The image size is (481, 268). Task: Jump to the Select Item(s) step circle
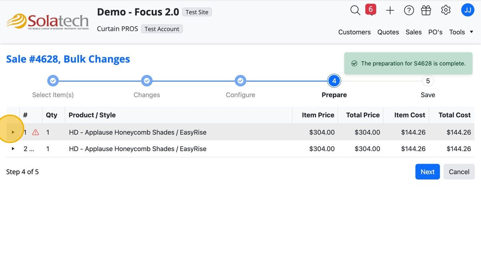53,81
